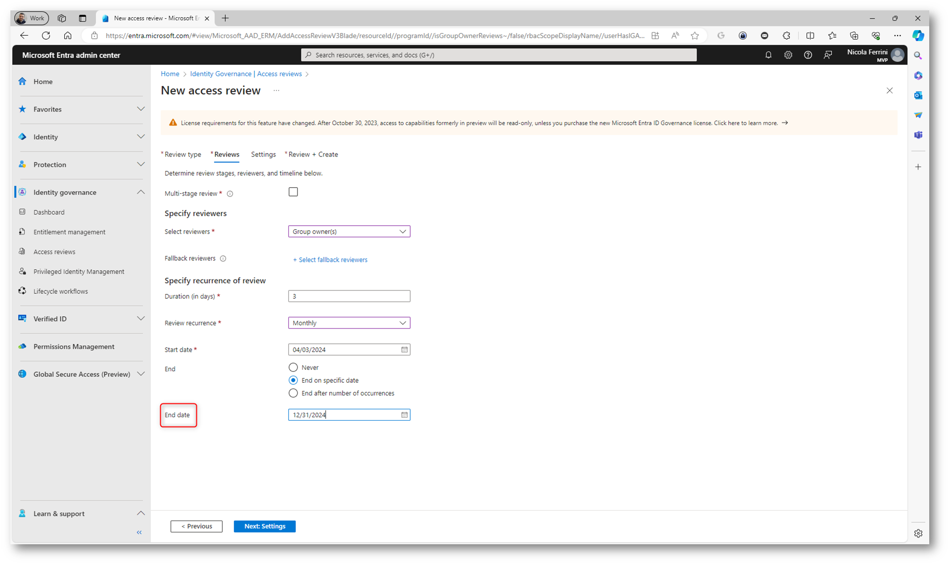Open Edge sidebar search icon
950x565 pixels.
[918, 56]
